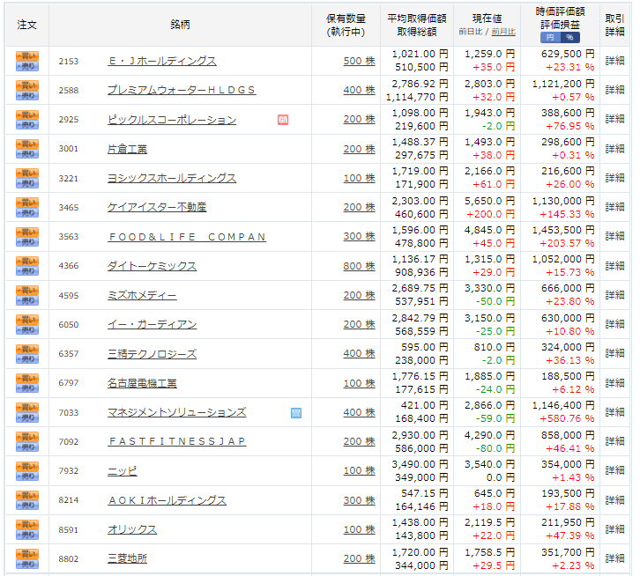Image resolution: width=640 pixels, height=576 pixels.
Task: Click the buy button for E・Jホールディングス
Action: (x=27, y=55)
